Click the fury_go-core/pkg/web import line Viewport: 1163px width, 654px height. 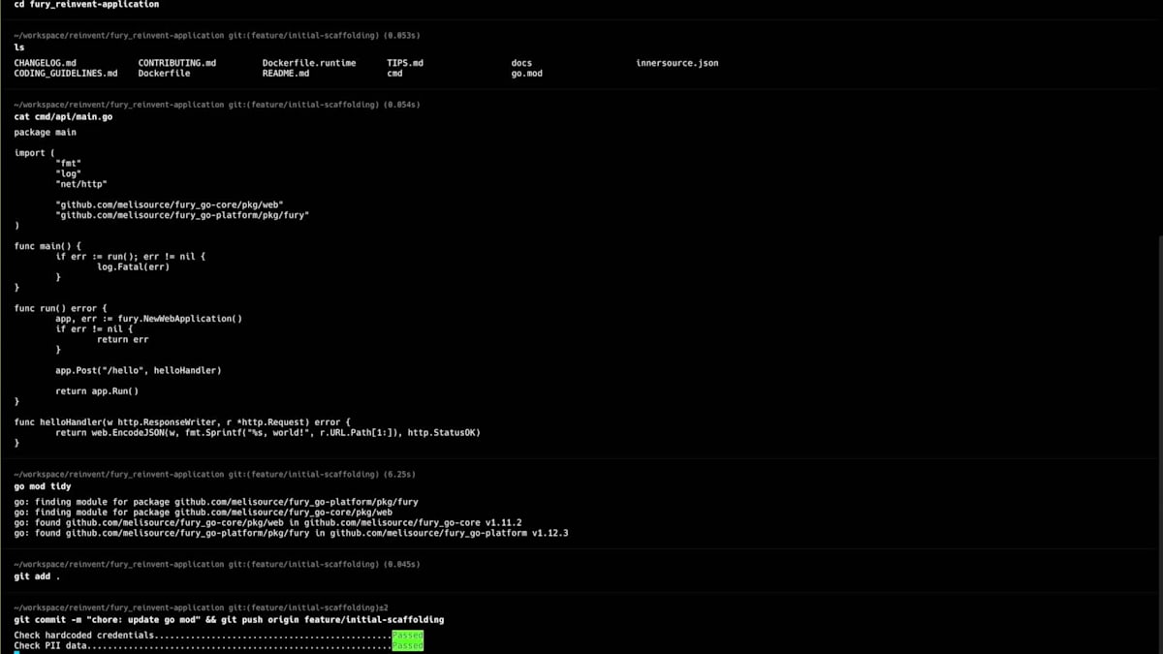(170, 204)
